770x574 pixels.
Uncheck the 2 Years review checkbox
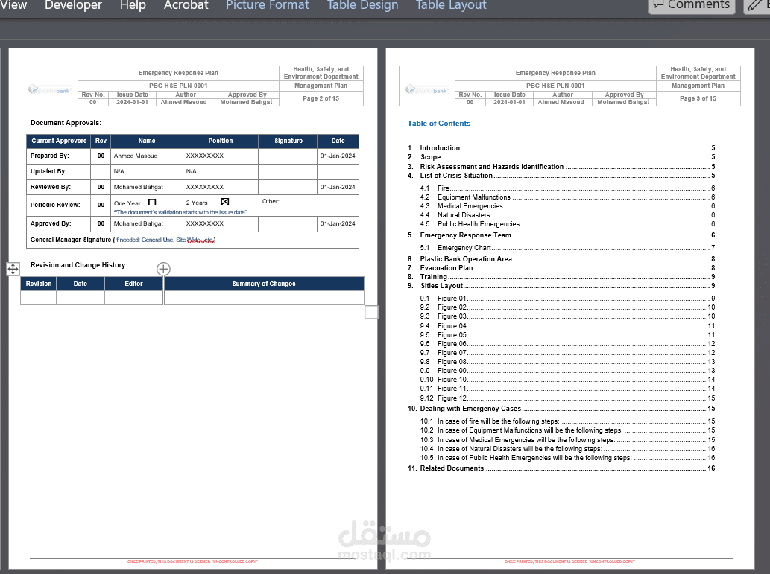[x=225, y=202]
